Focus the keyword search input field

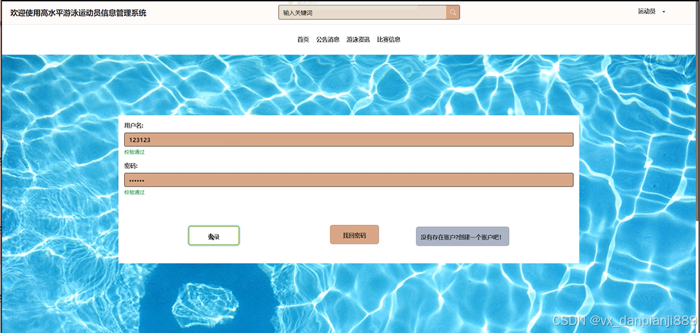point(362,13)
